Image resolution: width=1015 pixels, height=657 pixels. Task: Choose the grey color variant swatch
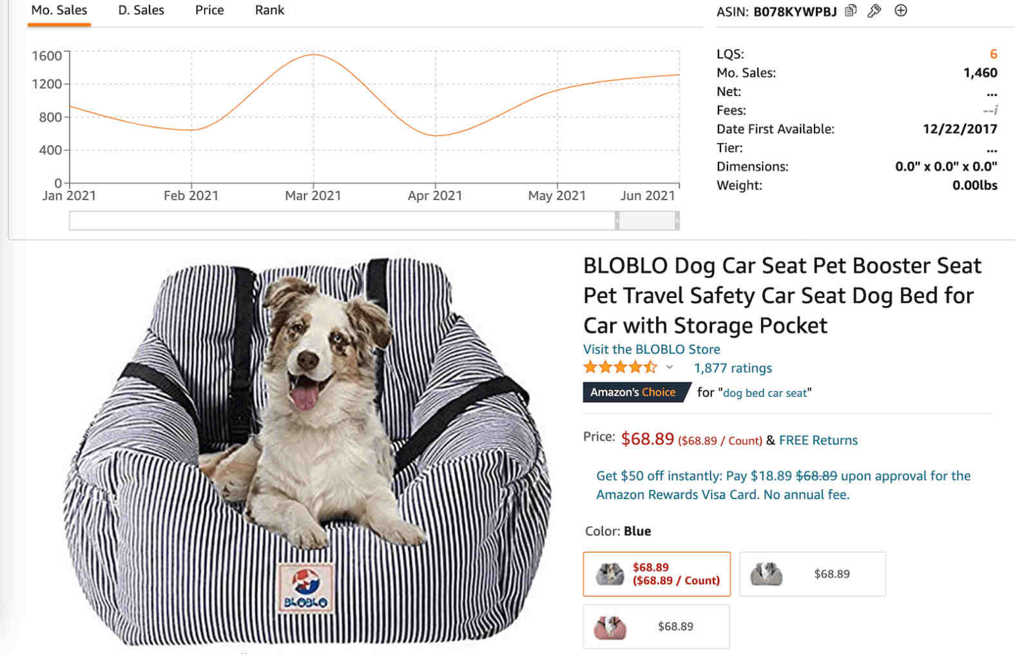point(812,574)
